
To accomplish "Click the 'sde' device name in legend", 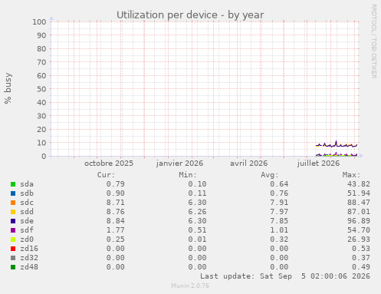I will [27, 221].
